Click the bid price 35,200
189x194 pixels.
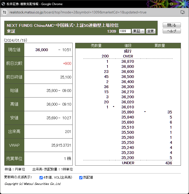[128, 158]
